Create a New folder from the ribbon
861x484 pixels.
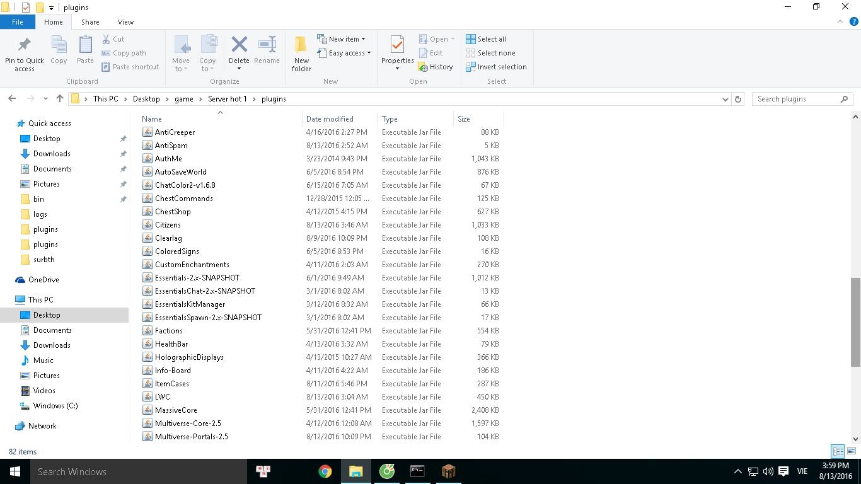pos(301,53)
